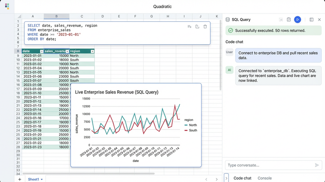This screenshot has height=182, width=325.
Task: Click the chart title Live Enterprise Sales Revenue
Action: point(117,92)
